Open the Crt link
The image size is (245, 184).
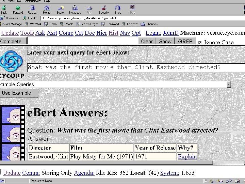tap(79, 33)
